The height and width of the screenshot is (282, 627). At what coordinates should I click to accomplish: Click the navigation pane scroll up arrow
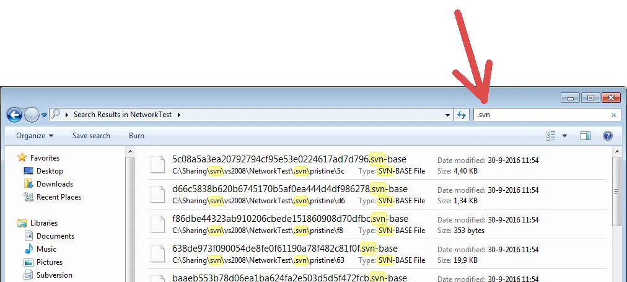click(130, 152)
